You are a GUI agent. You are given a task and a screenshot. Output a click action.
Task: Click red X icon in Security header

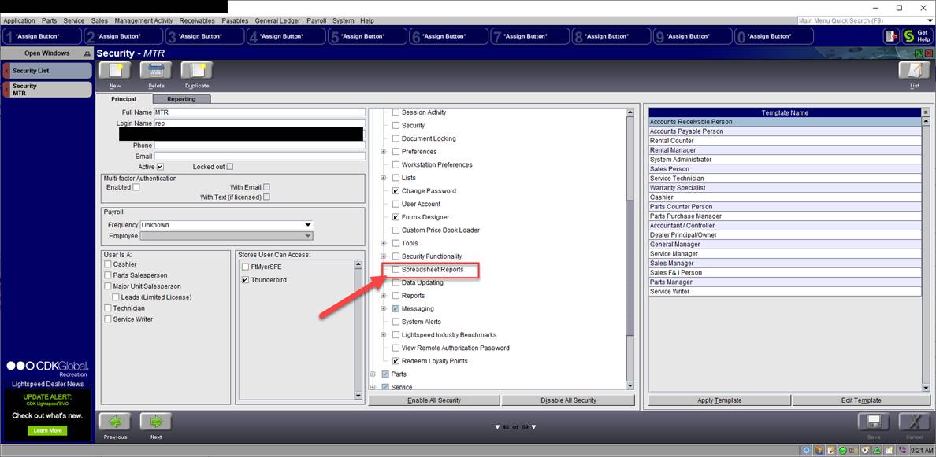927,53
